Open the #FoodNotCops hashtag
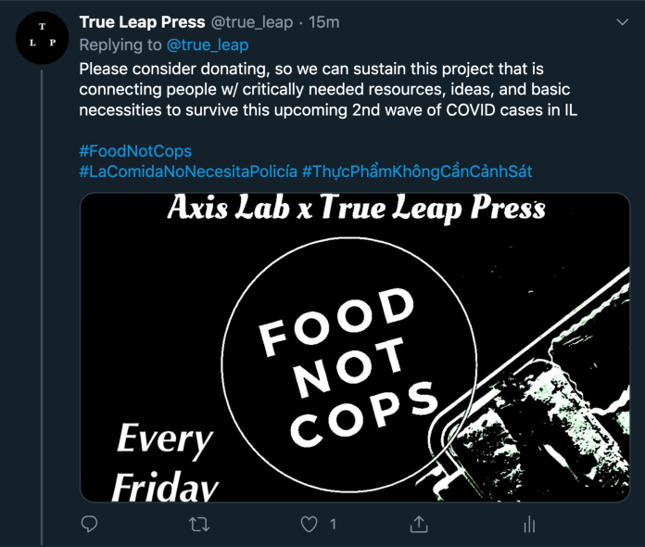The image size is (645, 547). tap(135, 150)
